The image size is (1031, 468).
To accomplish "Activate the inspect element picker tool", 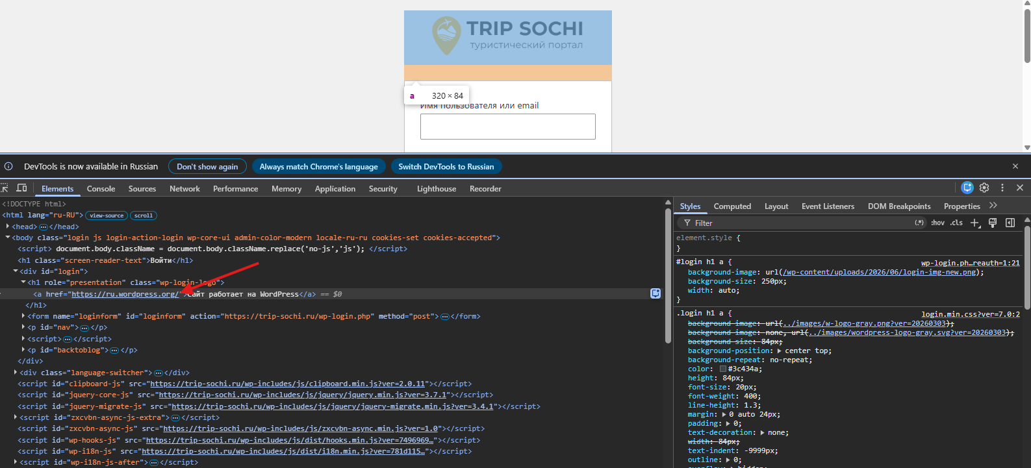I will 4,188.
